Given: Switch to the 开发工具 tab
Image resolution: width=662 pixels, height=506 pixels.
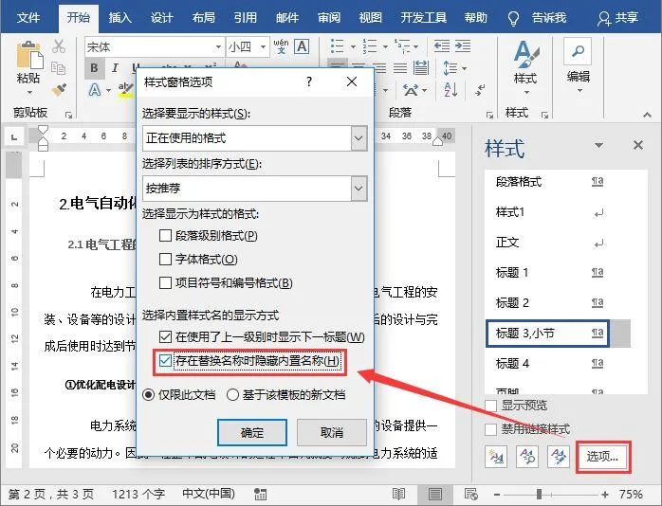Looking at the screenshot, I should [423, 17].
